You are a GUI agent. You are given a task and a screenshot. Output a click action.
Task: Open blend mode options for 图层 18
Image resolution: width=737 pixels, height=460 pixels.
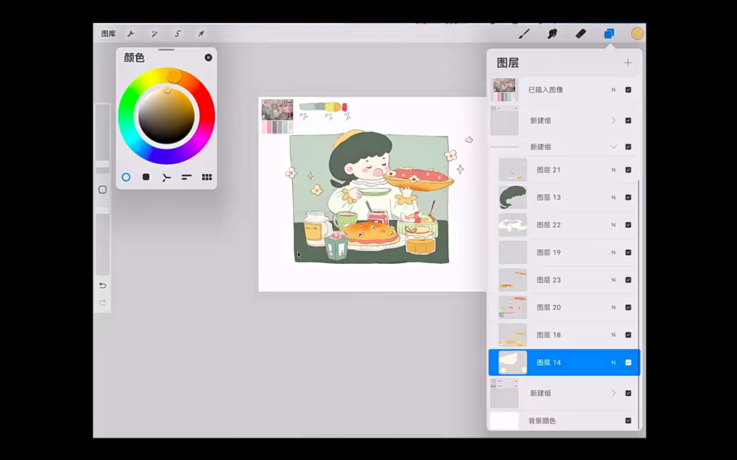coord(612,335)
